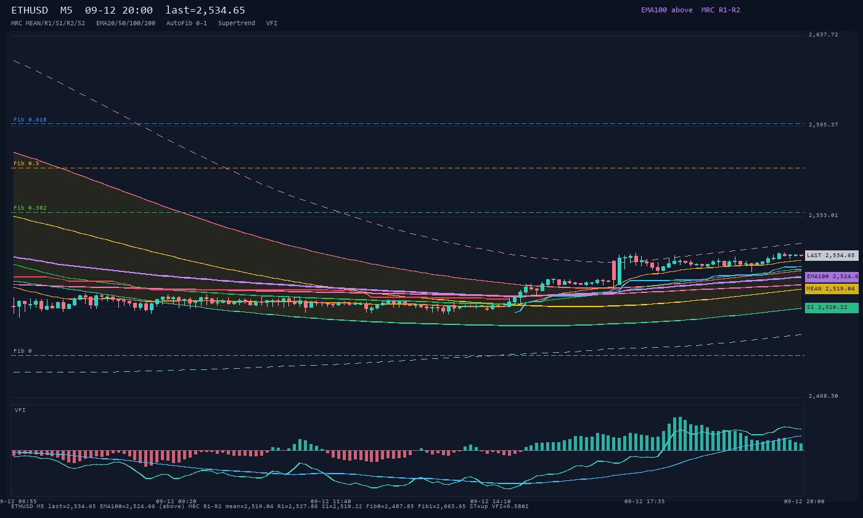The image size is (863, 518).
Task: Click the "VFI" indicator label in the header row
Action: pyautogui.click(x=272, y=23)
